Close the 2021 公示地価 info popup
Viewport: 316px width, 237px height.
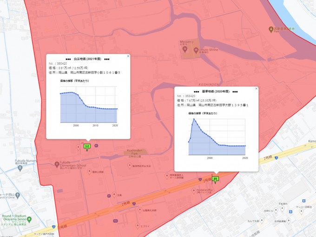tap(128, 56)
